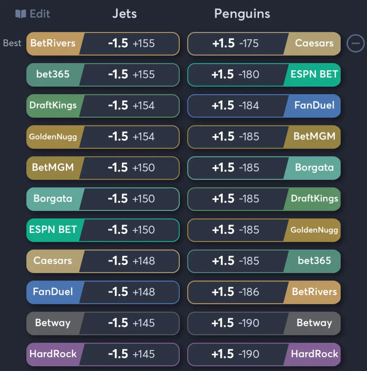Open GoldenNugg Jets -1.5 +154 line

click(x=103, y=137)
